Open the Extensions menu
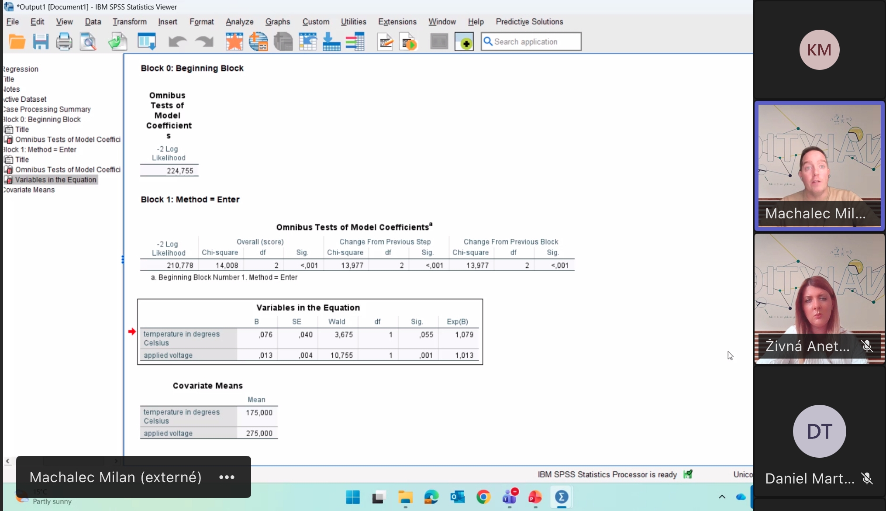Screen dimensions: 886x511 pos(397,22)
